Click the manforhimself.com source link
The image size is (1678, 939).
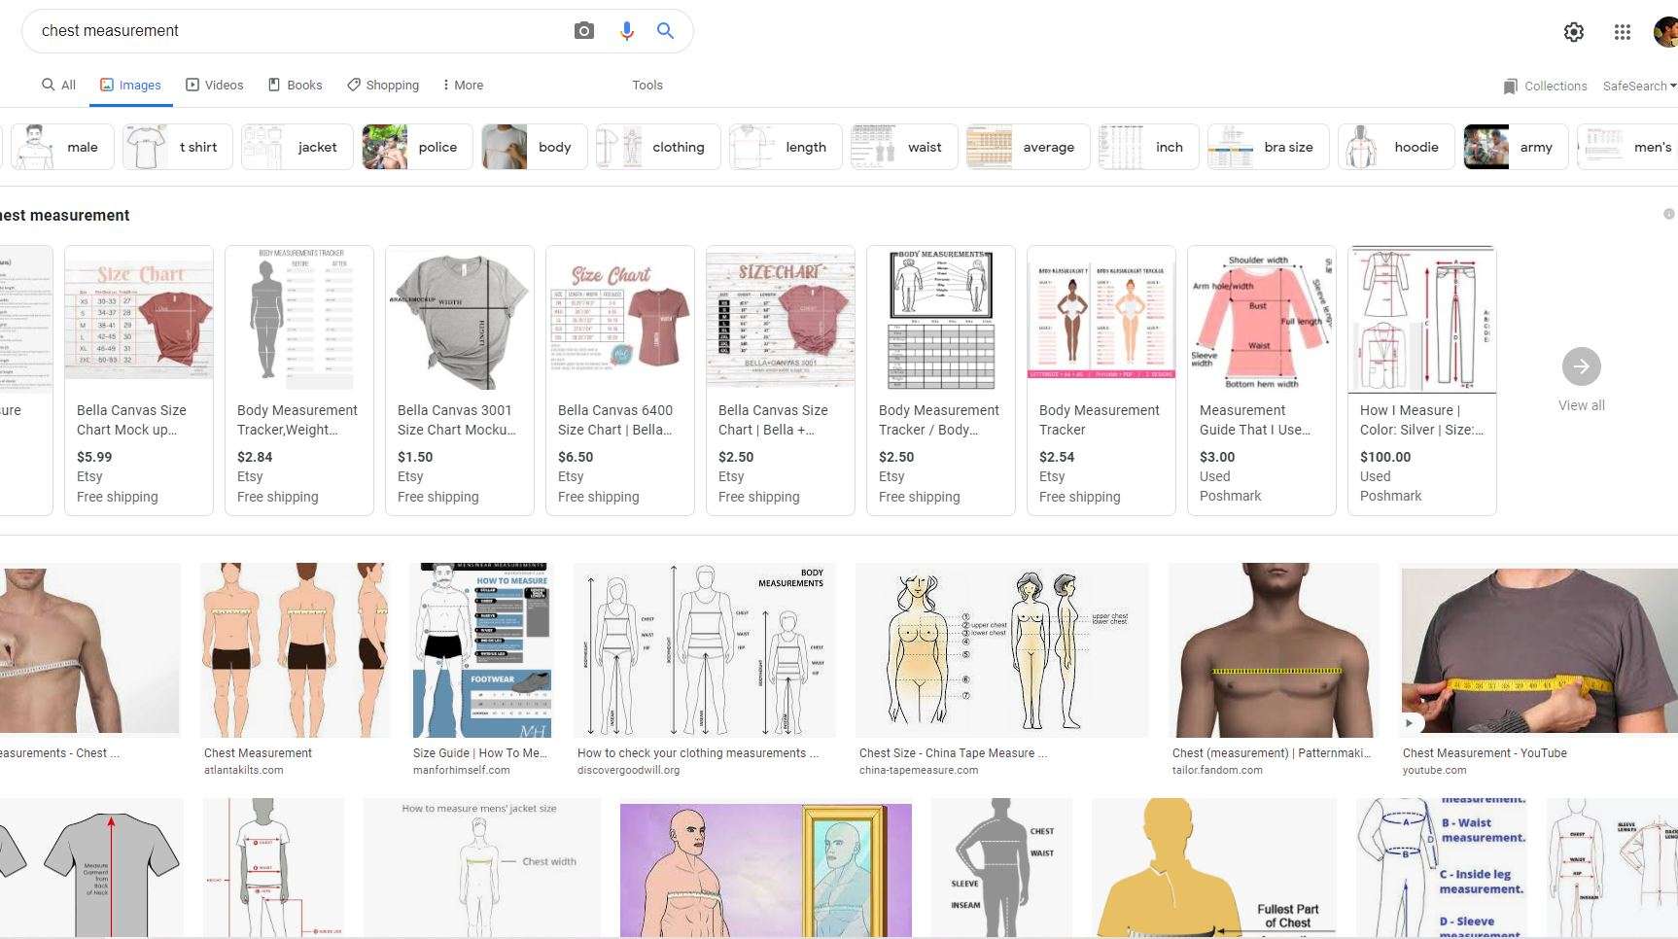pos(462,770)
